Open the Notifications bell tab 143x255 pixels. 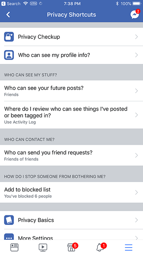pos(101,247)
